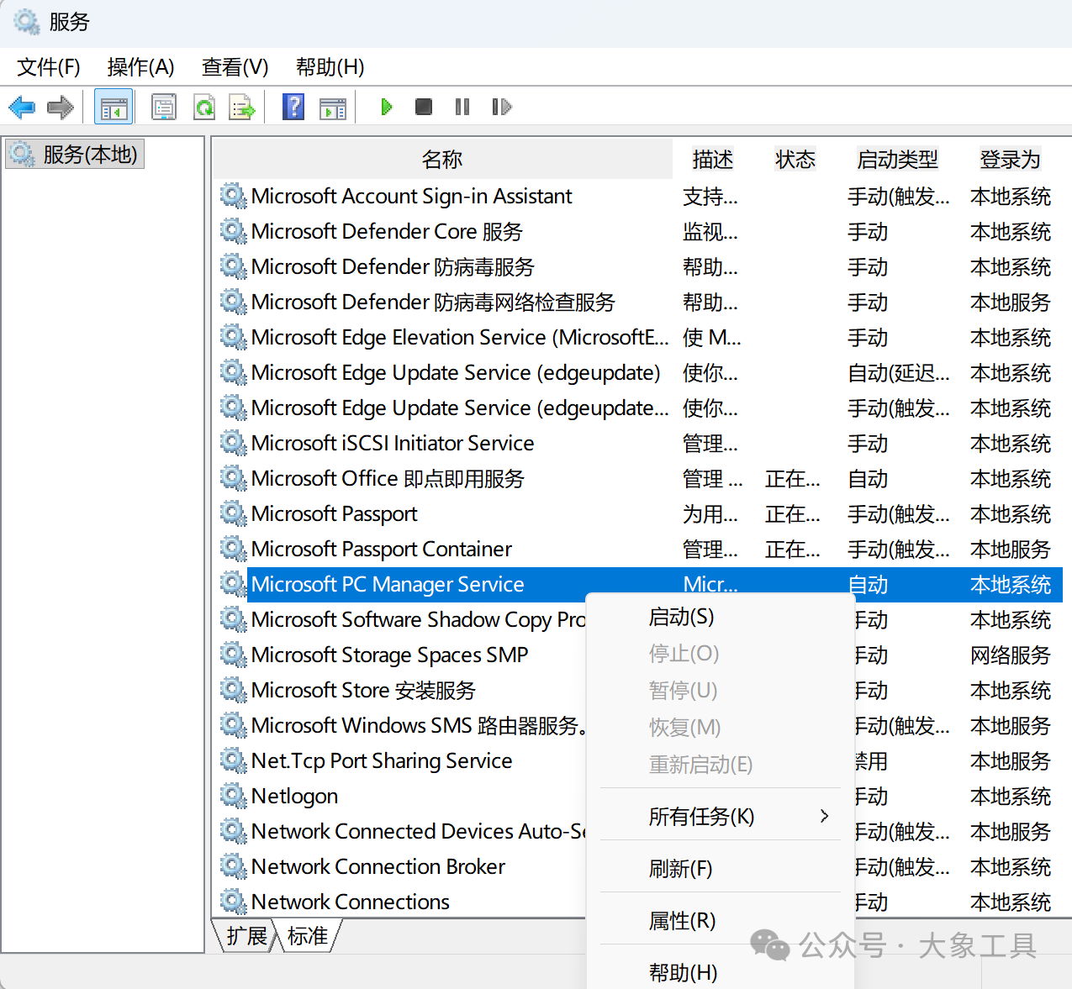Switch to the 标准 tab

tap(308, 936)
